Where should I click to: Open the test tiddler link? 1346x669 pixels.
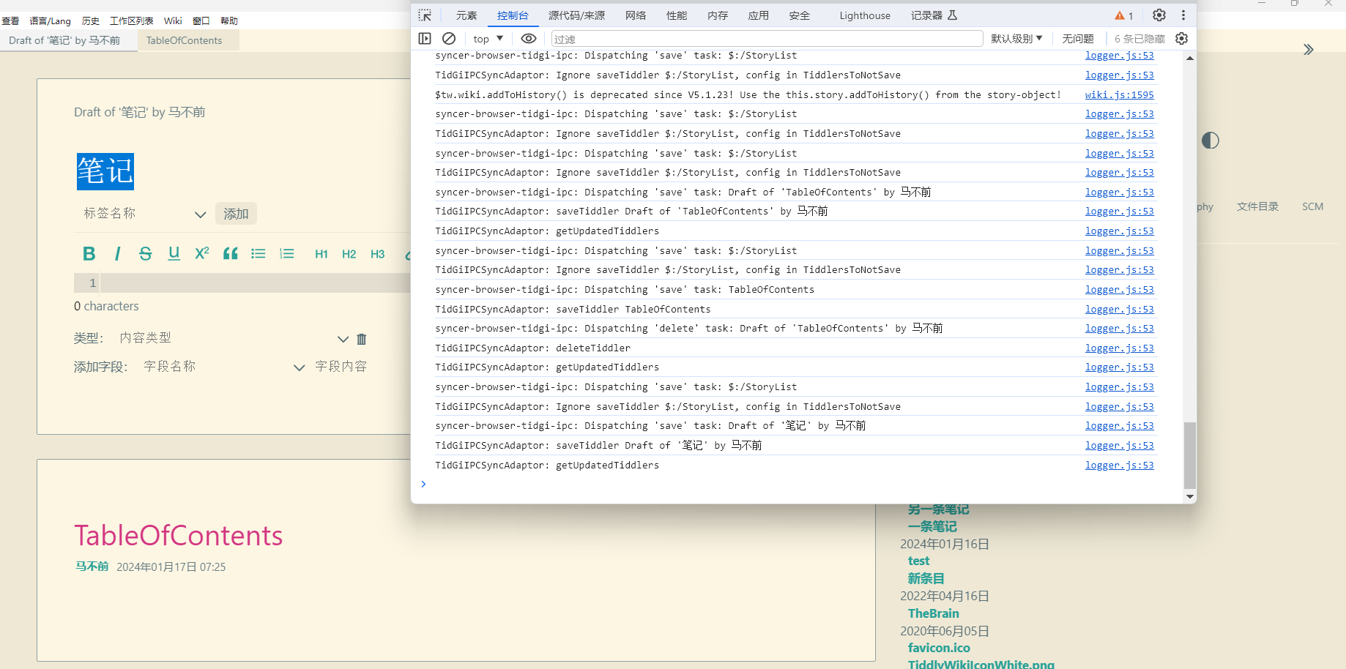(x=918, y=561)
